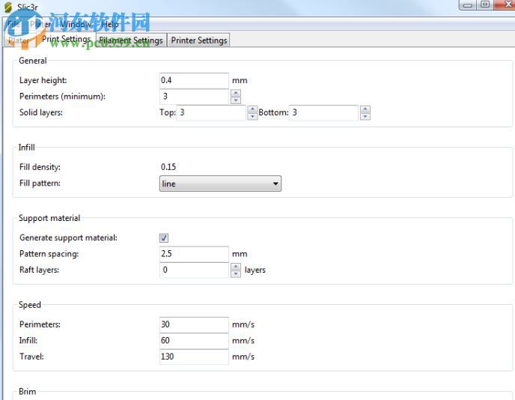
Task: Open the Fill pattern dropdown
Action: (x=220, y=184)
